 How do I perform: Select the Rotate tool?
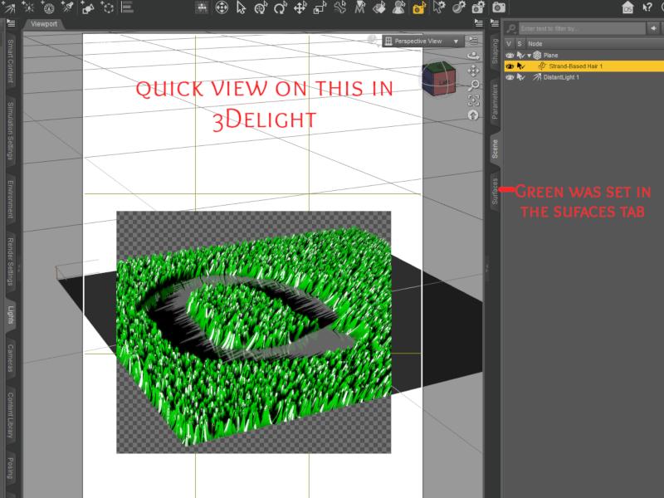[281, 7]
